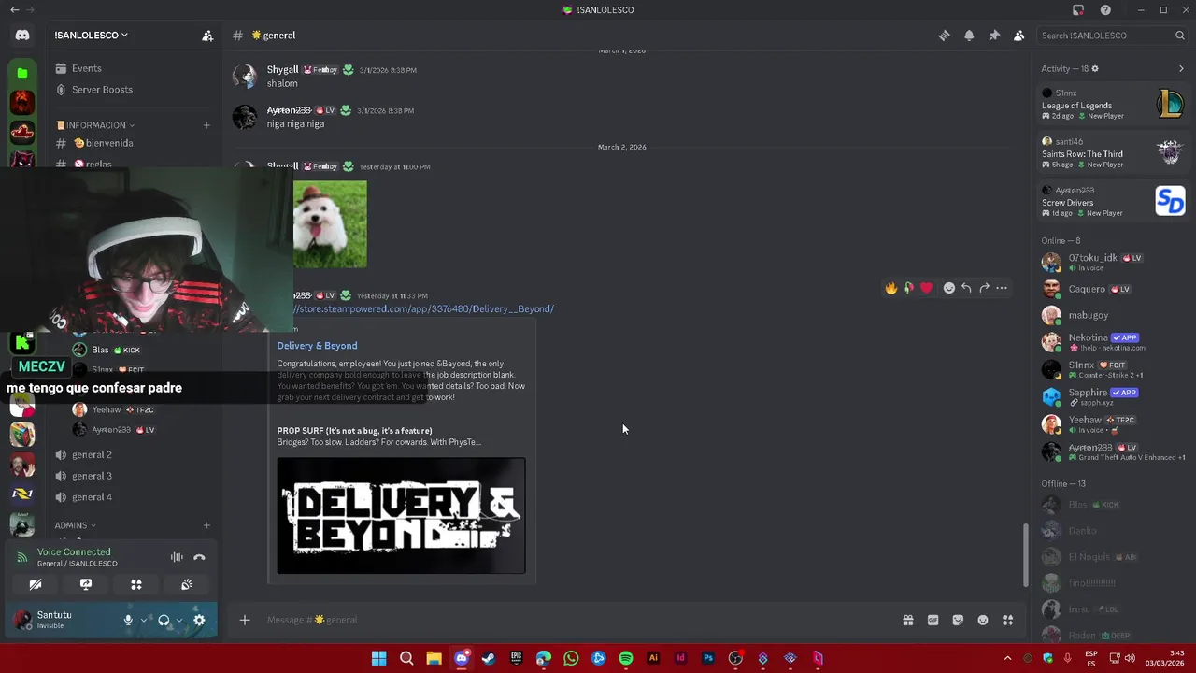Viewport: 1196px width, 673px height.
Task: Start an Activity from voice panel
Action: click(136, 584)
